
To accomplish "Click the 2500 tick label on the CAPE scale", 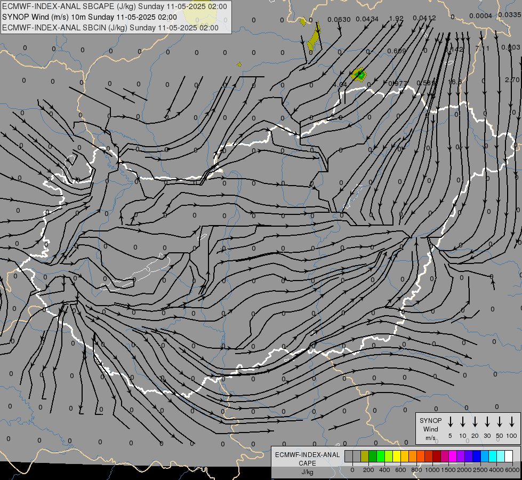I will (x=480, y=470).
